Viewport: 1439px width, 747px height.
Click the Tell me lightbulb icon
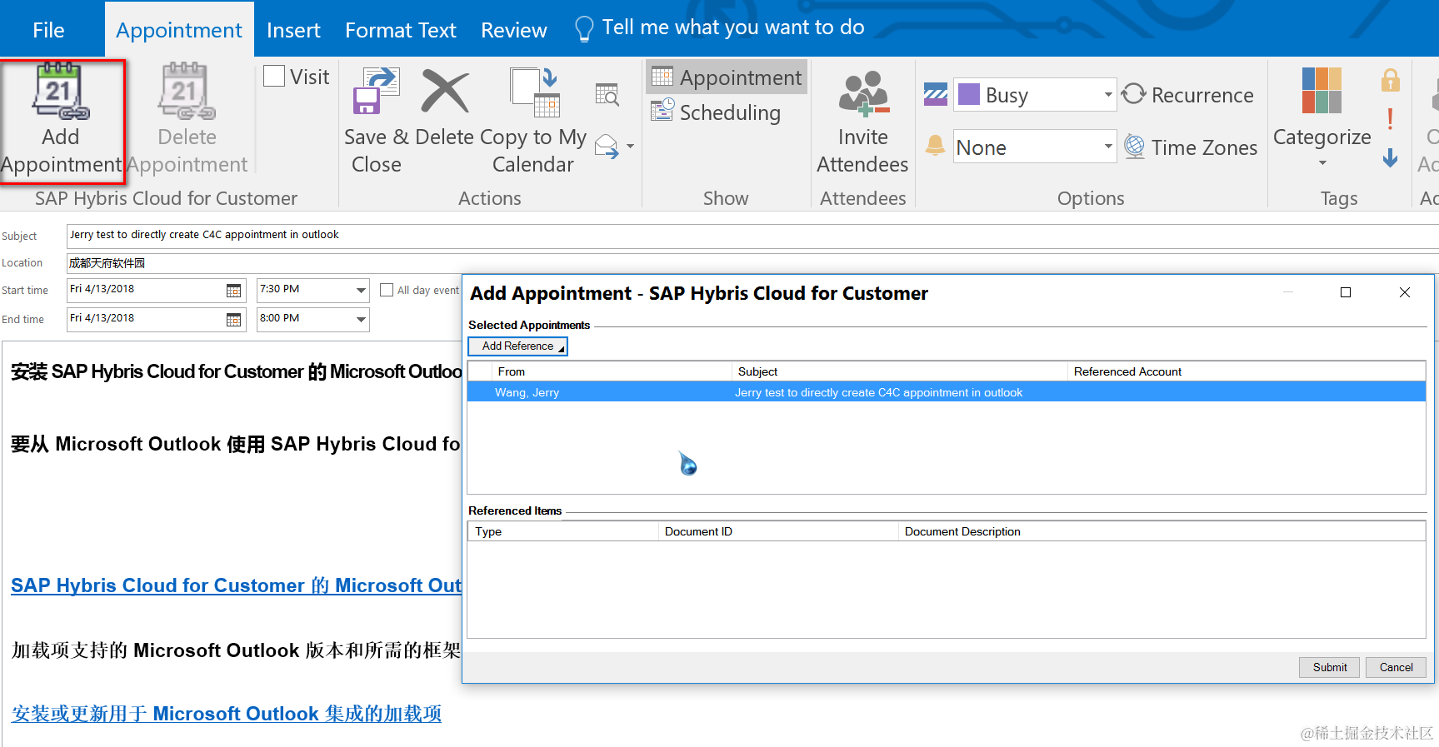point(584,29)
